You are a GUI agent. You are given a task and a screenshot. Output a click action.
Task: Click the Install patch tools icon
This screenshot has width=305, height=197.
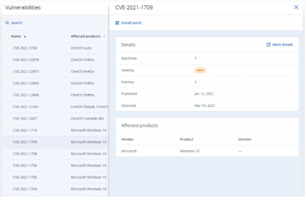[117, 23]
